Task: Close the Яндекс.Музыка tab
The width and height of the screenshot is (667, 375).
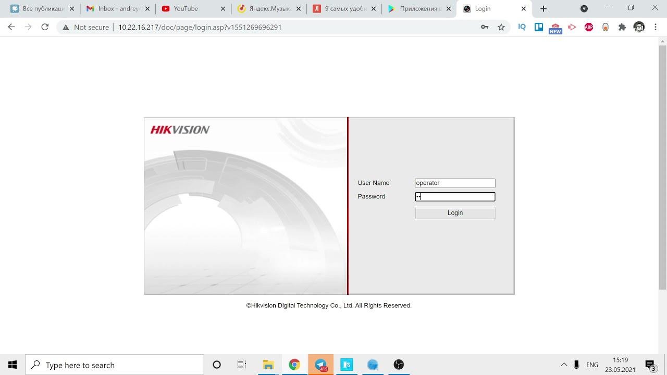Action: tap(299, 9)
